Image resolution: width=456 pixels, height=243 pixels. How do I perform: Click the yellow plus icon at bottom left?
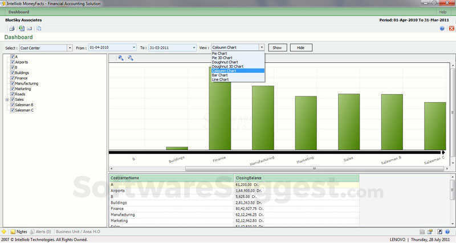pos(4,232)
